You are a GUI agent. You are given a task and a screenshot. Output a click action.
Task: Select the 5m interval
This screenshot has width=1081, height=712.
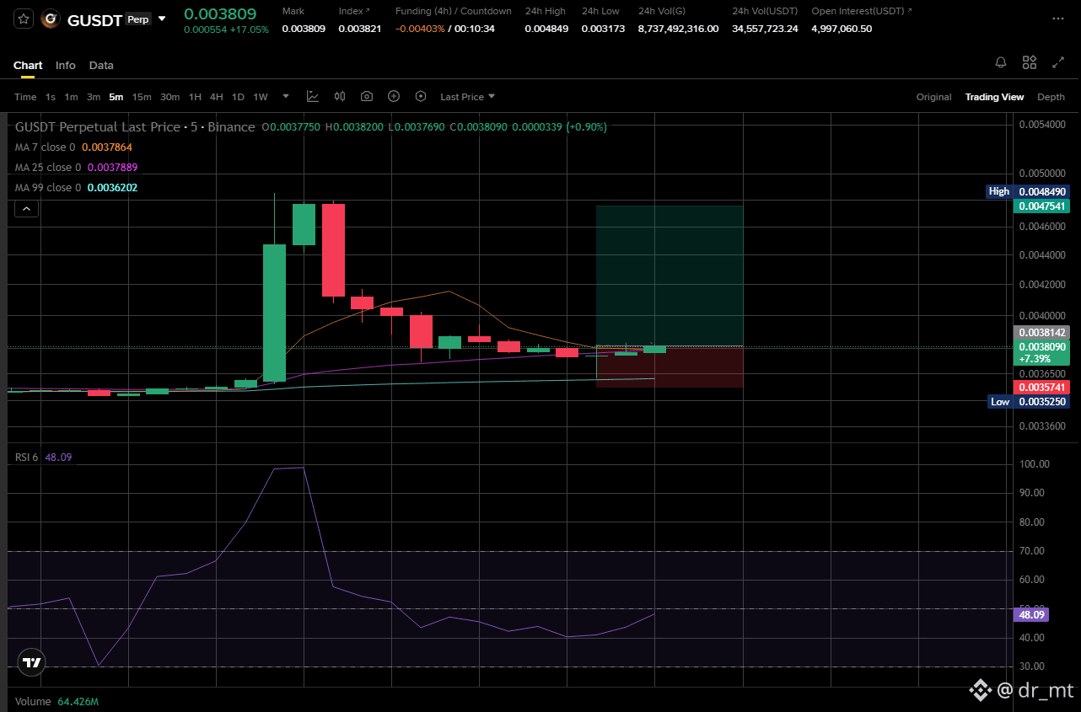[x=116, y=97]
